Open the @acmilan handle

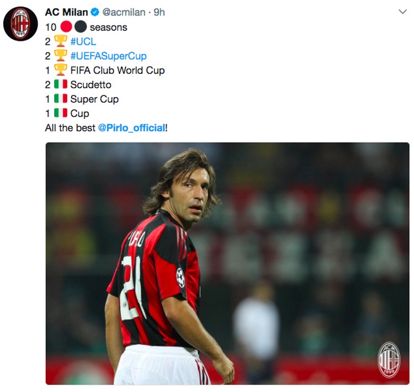tap(124, 12)
